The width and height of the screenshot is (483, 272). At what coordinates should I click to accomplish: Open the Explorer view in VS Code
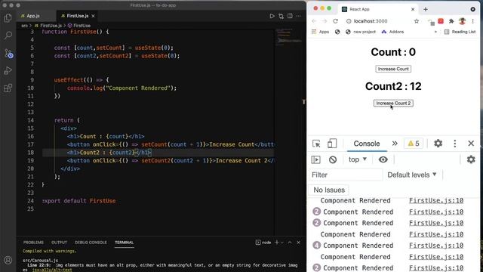click(8, 18)
